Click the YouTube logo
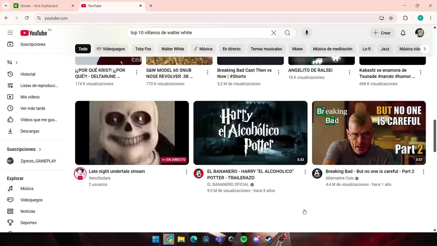The image size is (437, 246). tap(33, 33)
